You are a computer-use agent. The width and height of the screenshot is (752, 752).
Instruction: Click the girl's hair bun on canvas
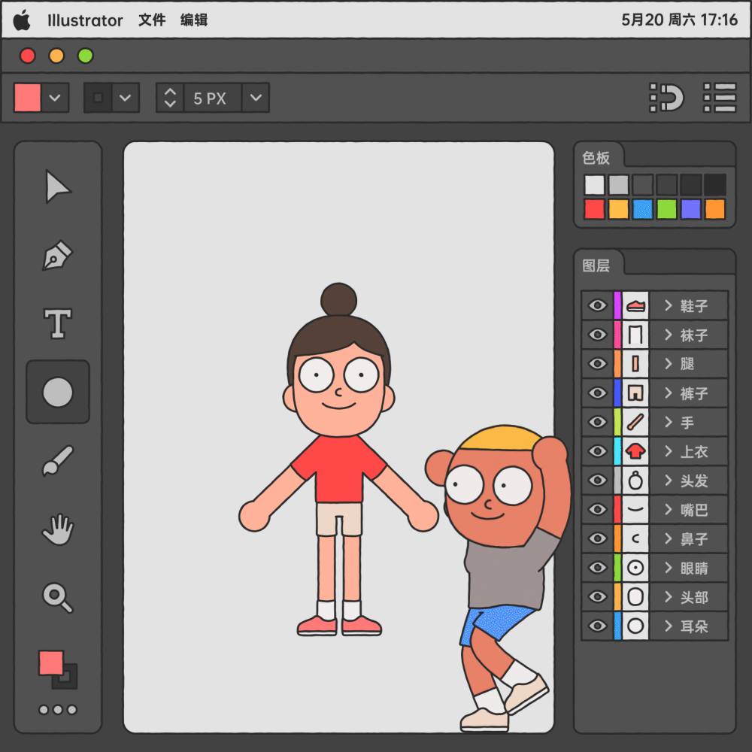[x=338, y=299]
